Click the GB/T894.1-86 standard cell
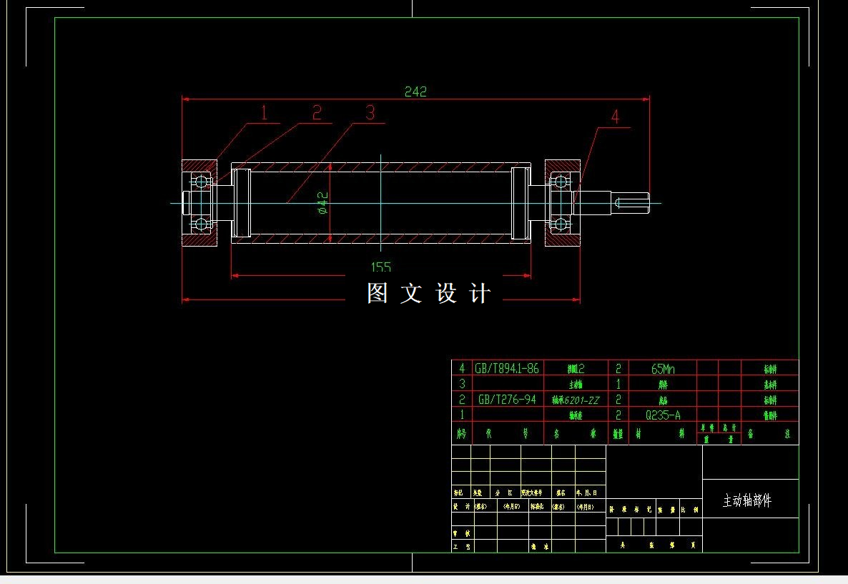Viewport: 848px width, 584px height. coord(507,369)
